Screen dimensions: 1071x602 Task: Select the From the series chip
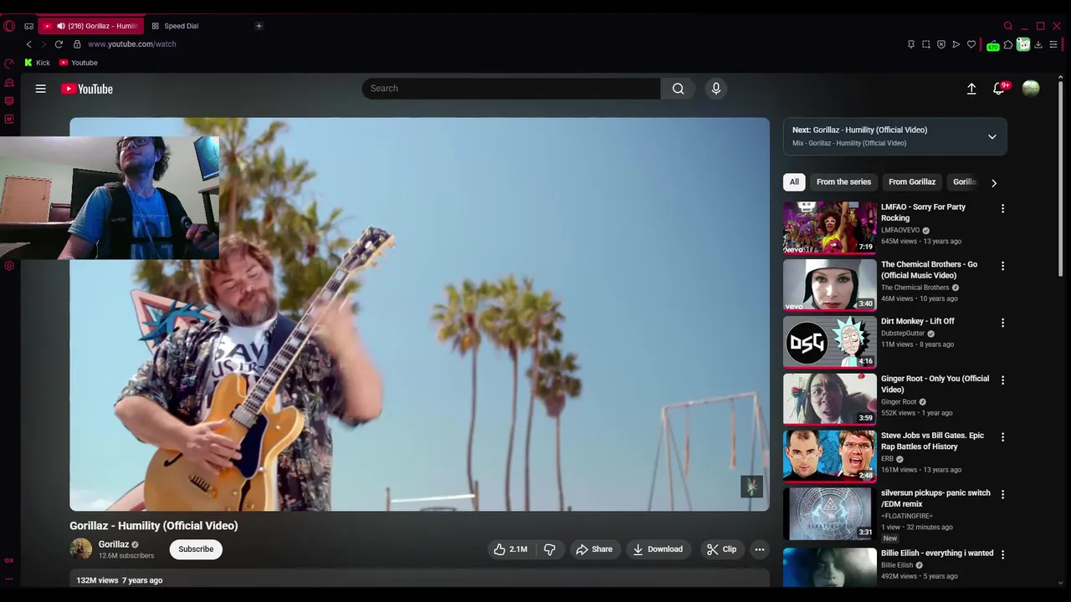pyautogui.click(x=843, y=182)
